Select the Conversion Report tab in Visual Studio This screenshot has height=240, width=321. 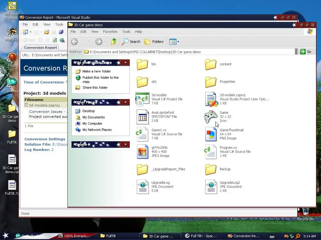(x=40, y=47)
